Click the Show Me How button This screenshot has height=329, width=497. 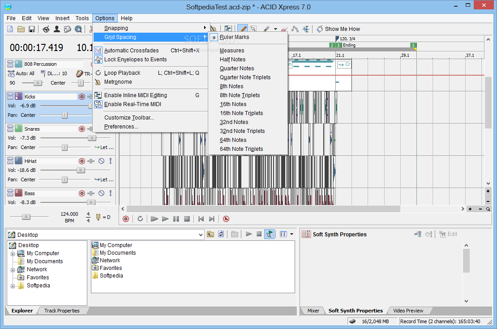tap(338, 29)
